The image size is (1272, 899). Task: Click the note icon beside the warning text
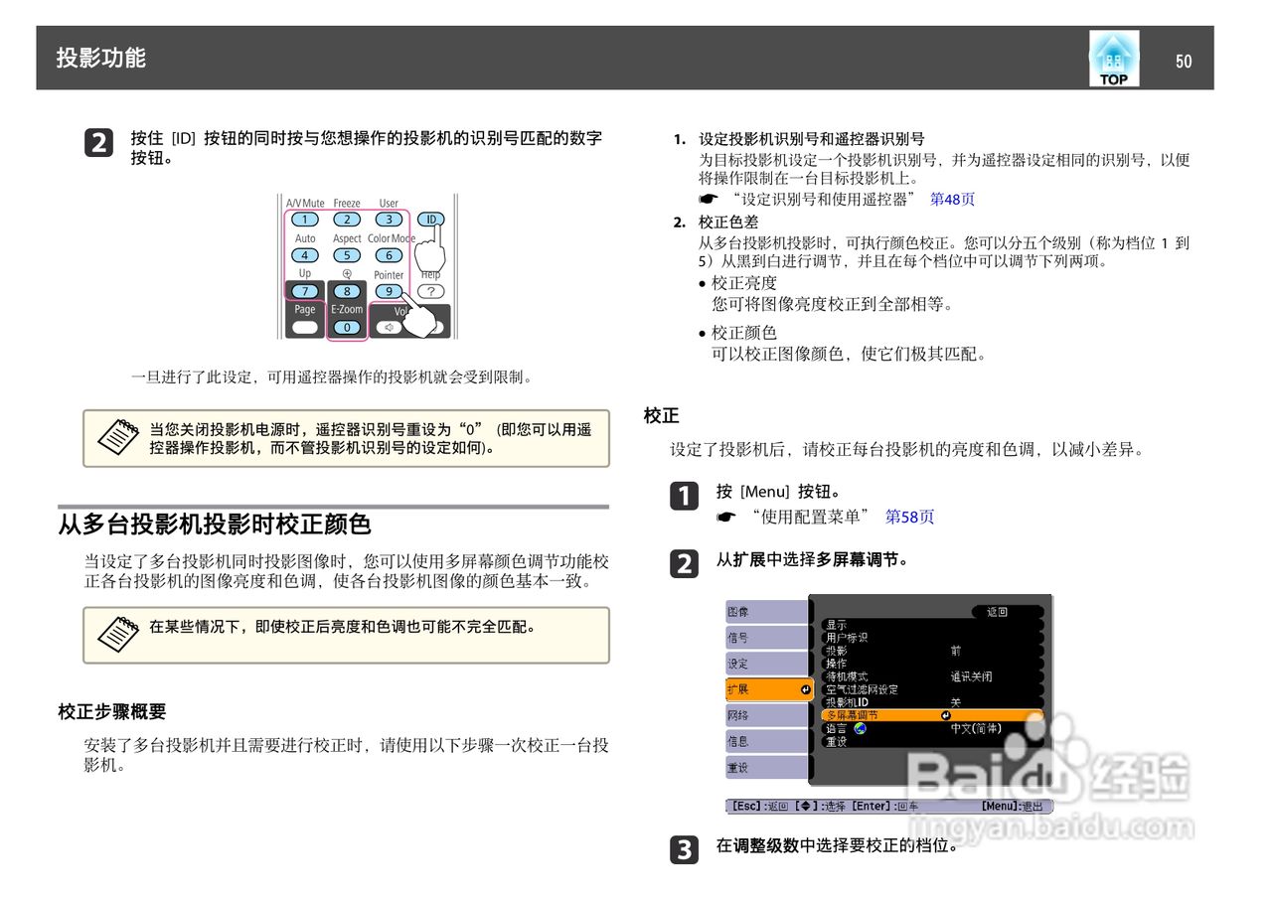click(118, 437)
